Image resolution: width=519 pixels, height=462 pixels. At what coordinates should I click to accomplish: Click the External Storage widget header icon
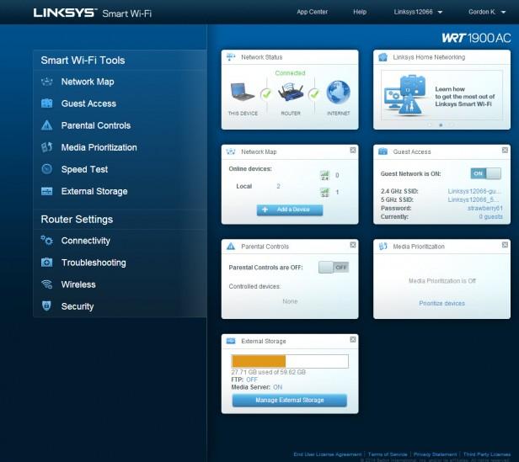(x=231, y=341)
